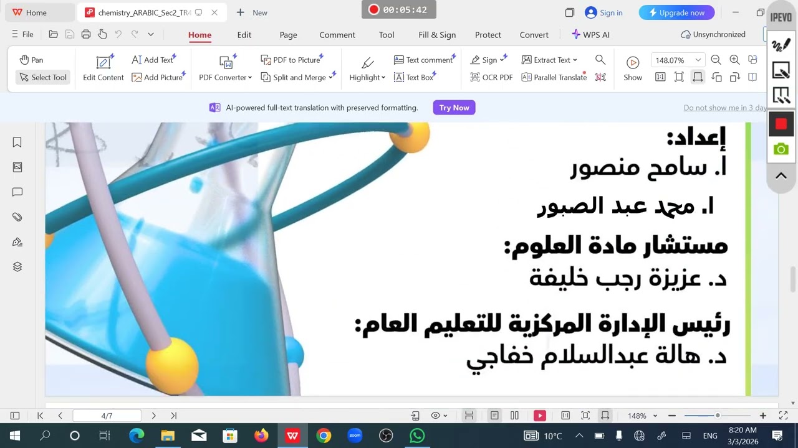Viewport: 798px width, 448px height.
Task: Click the WPS AI button
Action: (x=590, y=35)
